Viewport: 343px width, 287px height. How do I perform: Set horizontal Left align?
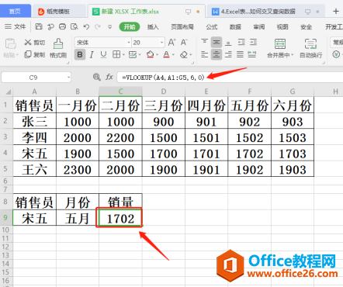point(204,54)
